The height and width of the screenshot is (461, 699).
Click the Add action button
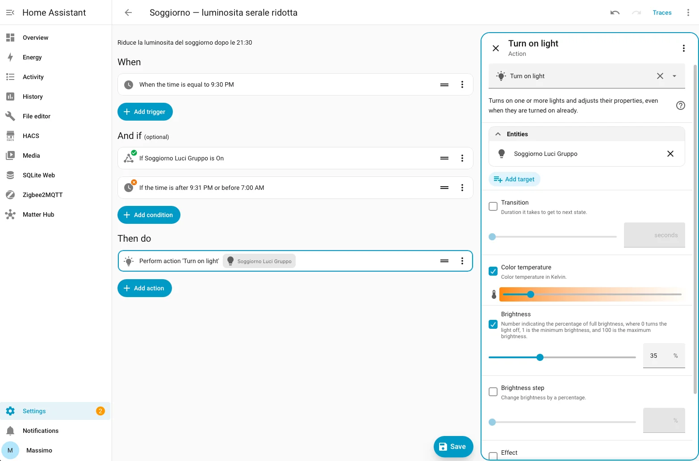click(x=145, y=288)
